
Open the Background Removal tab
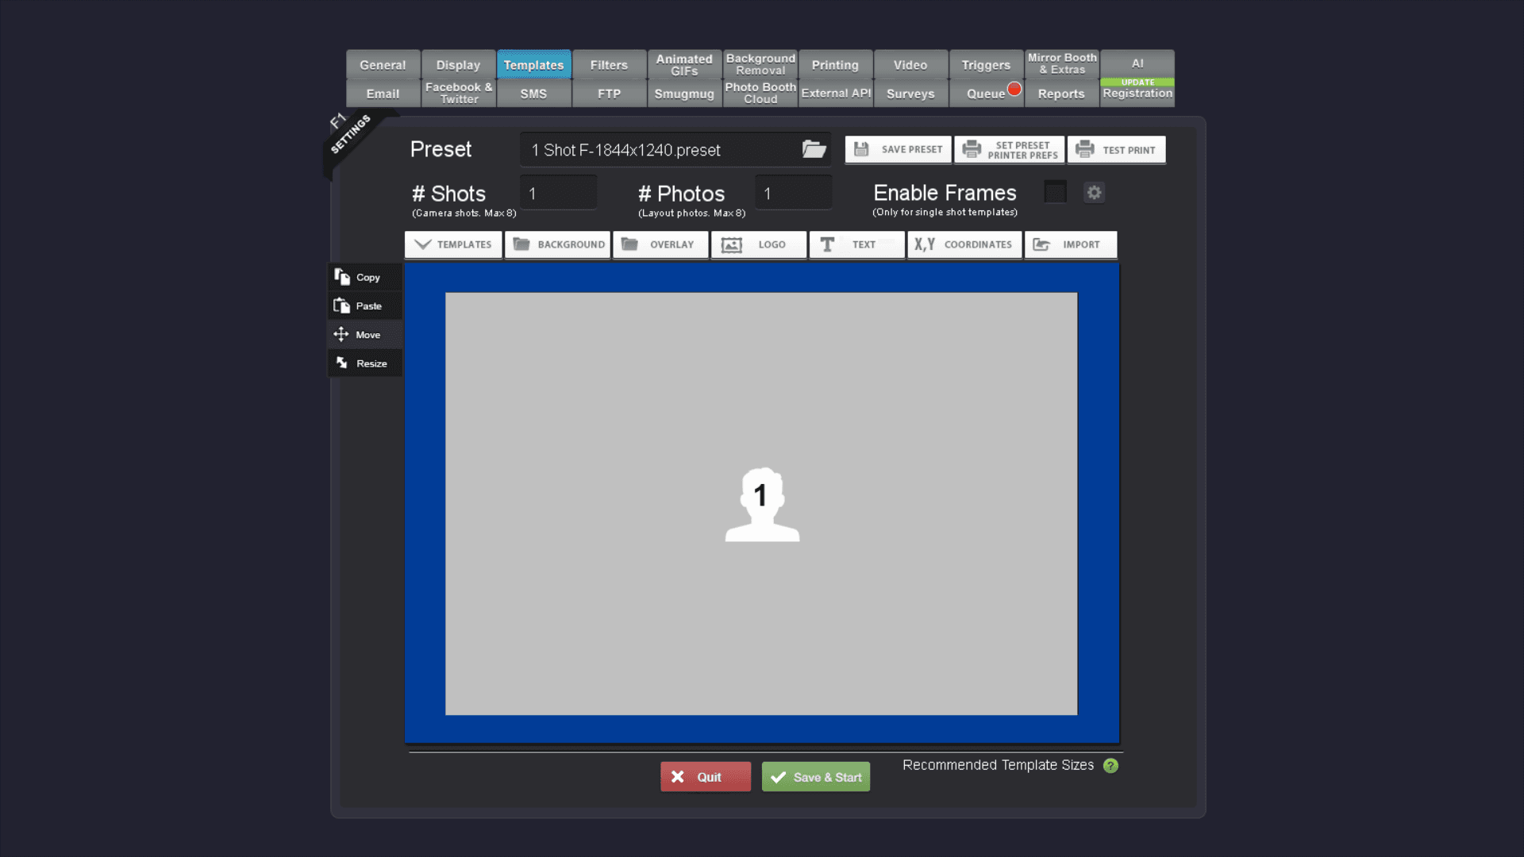click(x=760, y=64)
